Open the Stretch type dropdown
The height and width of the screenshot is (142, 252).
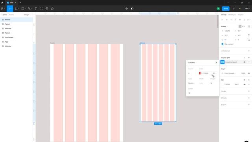pyautogui.click(x=192, y=83)
